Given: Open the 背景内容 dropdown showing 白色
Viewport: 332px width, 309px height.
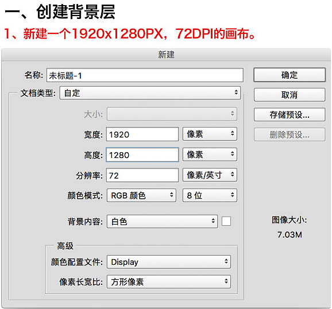Looking at the screenshot, I should pos(162,221).
